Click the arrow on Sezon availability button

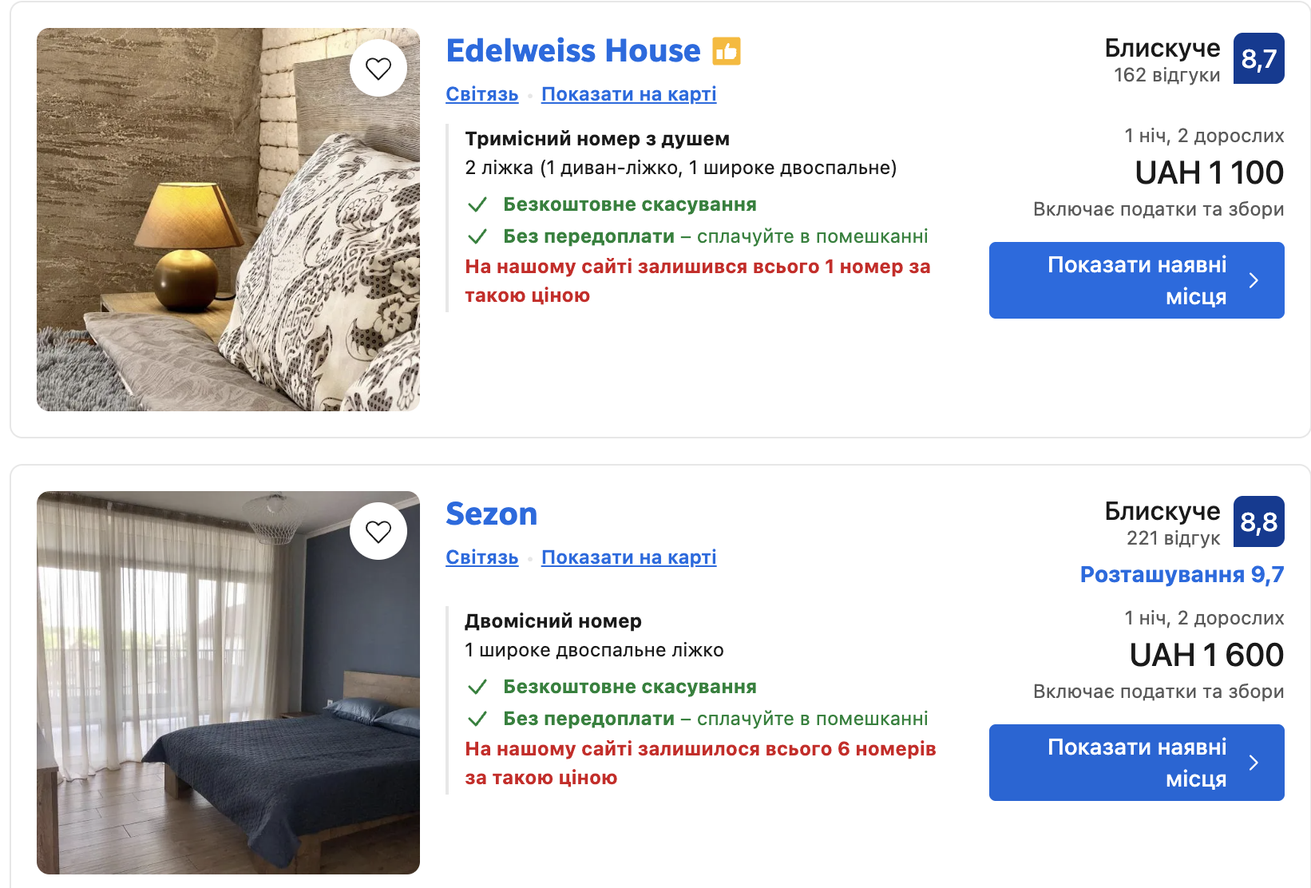[1254, 763]
